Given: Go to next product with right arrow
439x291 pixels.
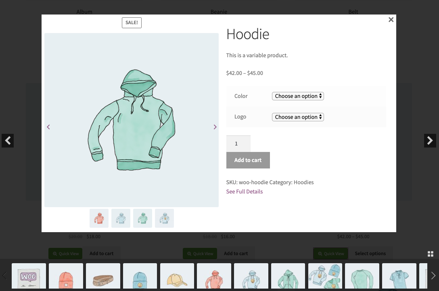Looking at the screenshot, I should tap(430, 141).
